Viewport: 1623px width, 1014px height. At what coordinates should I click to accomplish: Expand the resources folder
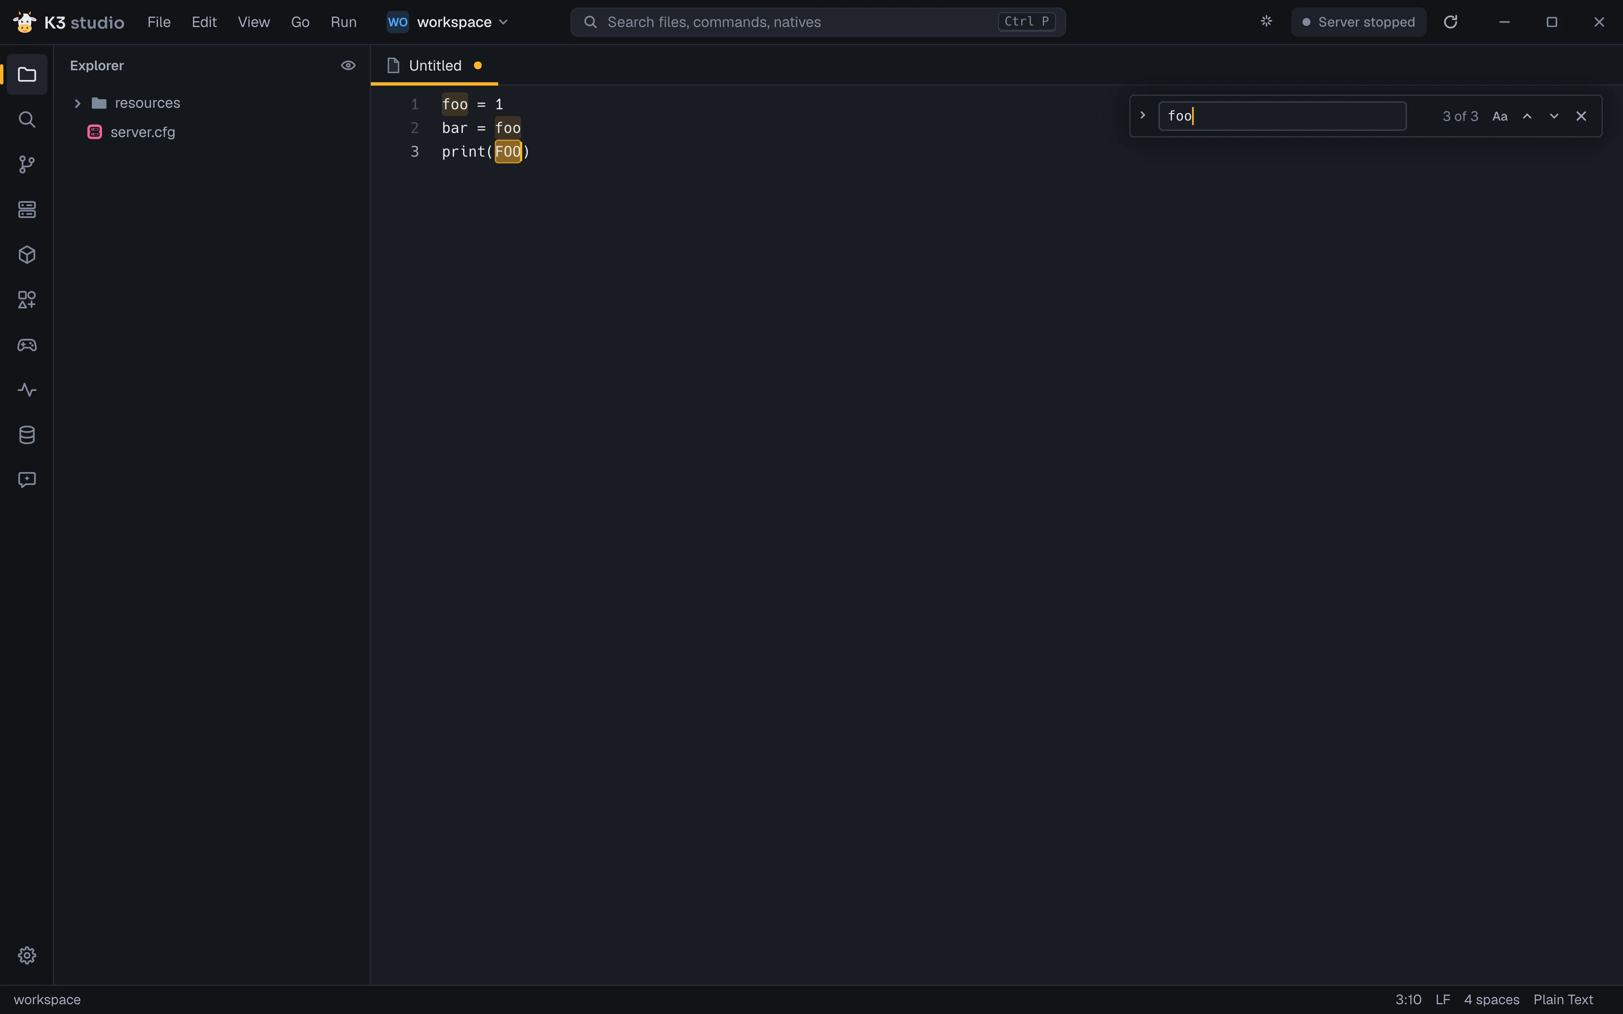77,103
